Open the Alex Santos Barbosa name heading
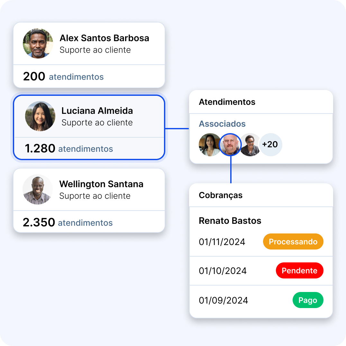This screenshot has height=346, width=346. tap(105, 38)
